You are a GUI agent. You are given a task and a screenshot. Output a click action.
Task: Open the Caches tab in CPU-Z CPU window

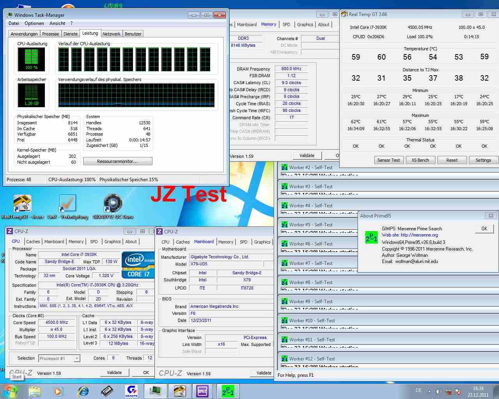(33, 242)
